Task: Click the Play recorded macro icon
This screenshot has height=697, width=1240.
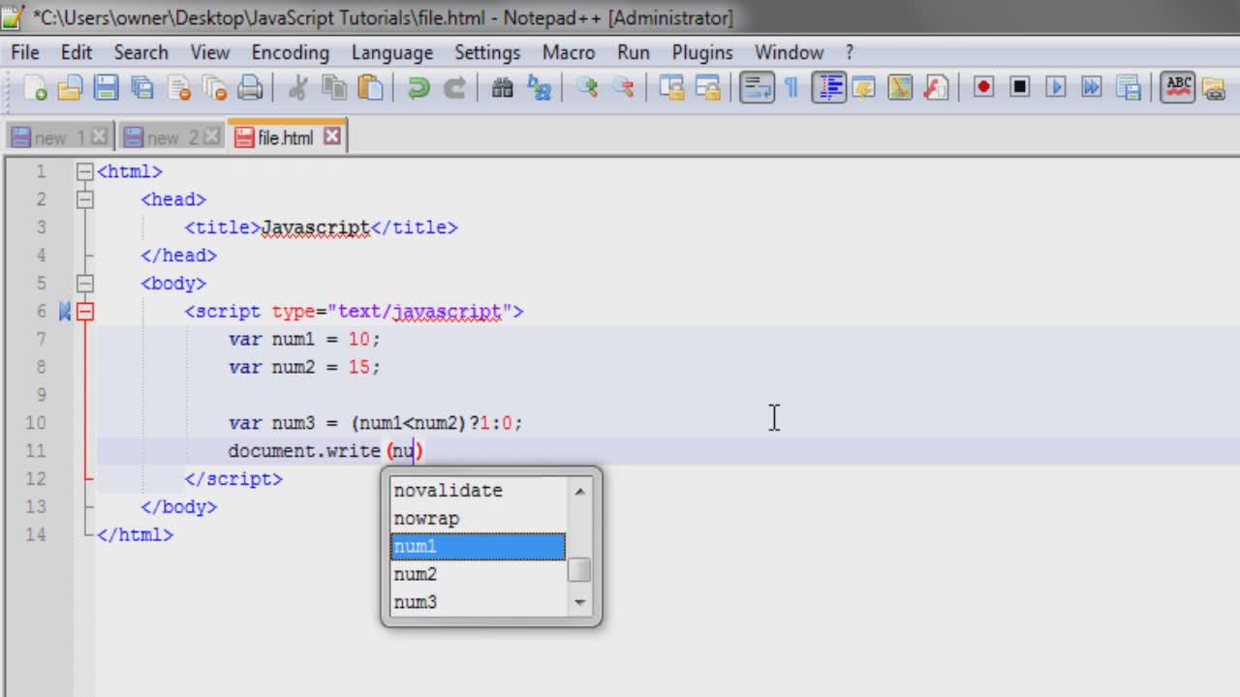Action: (1056, 88)
